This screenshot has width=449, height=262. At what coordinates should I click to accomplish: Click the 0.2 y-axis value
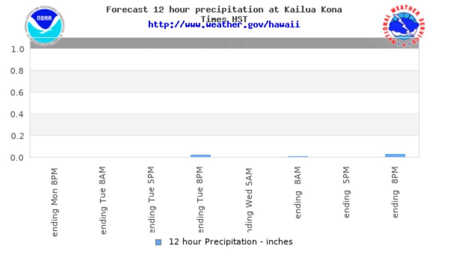(18, 136)
